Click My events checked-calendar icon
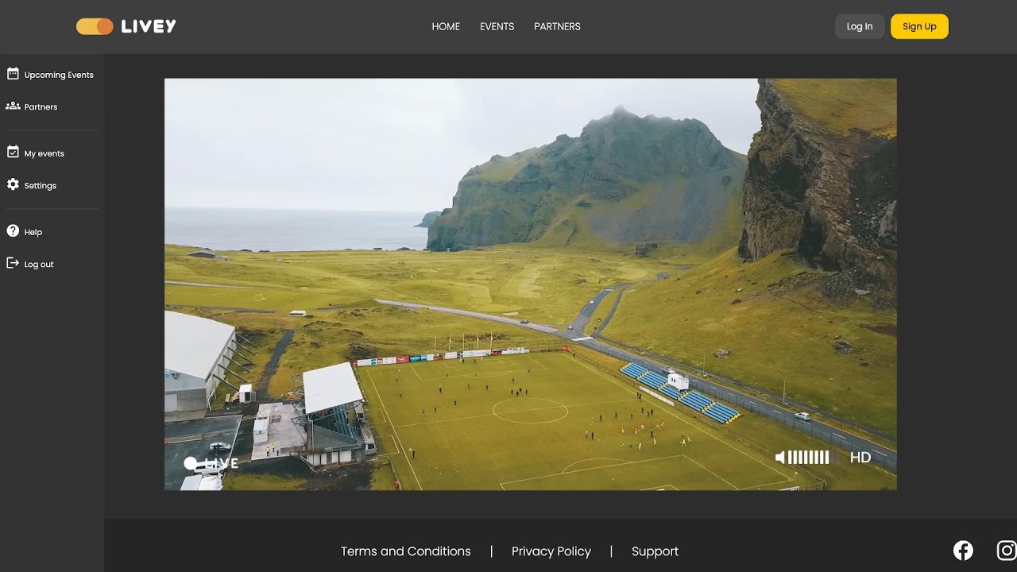Viewport: 1017px width, 572px height. point(13,152)
